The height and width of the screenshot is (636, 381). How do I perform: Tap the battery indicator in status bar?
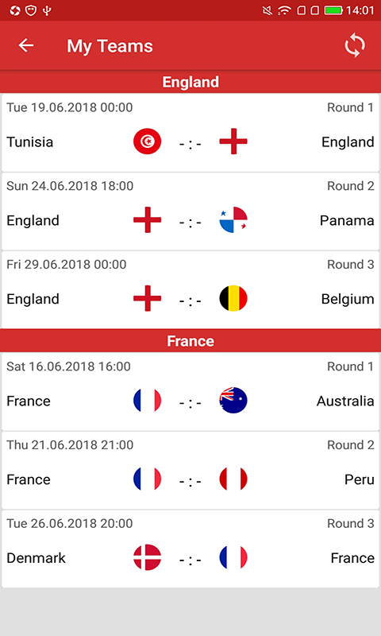(333, 10)
